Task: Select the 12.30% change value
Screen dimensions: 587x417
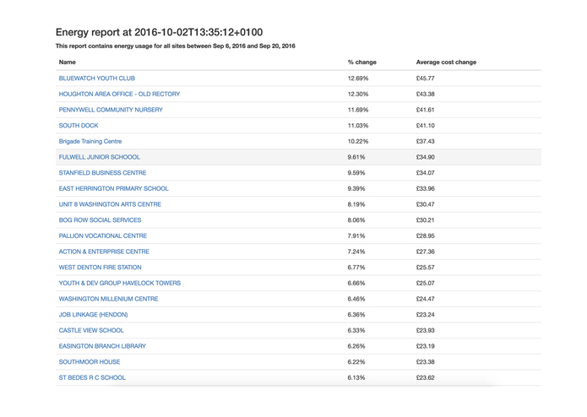Action: (x=357, y=94)
